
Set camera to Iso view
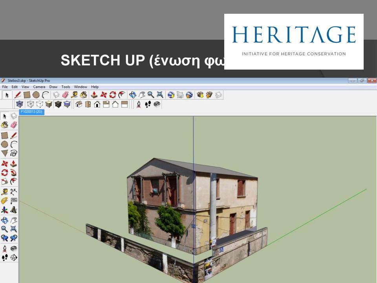79,104
